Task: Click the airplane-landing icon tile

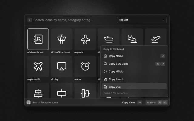Action: 132,38
